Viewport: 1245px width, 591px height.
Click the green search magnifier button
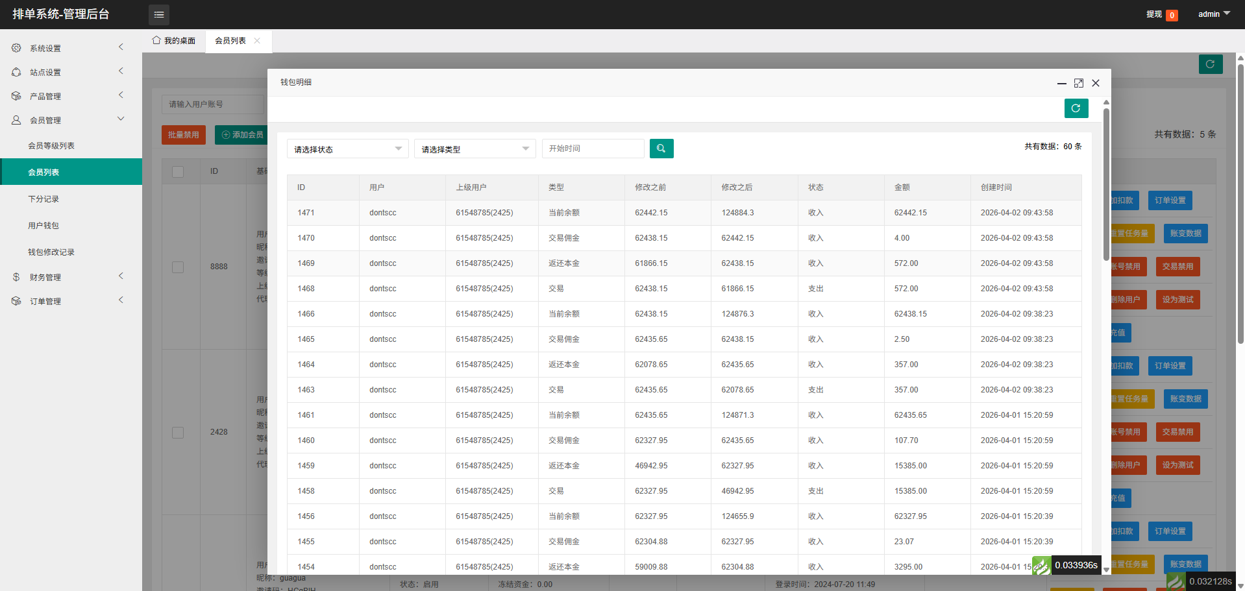[x=661, y=149]
